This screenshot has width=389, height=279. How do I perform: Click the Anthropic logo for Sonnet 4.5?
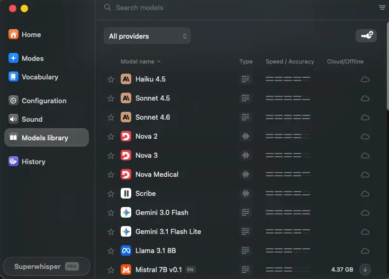coord(126,98)
